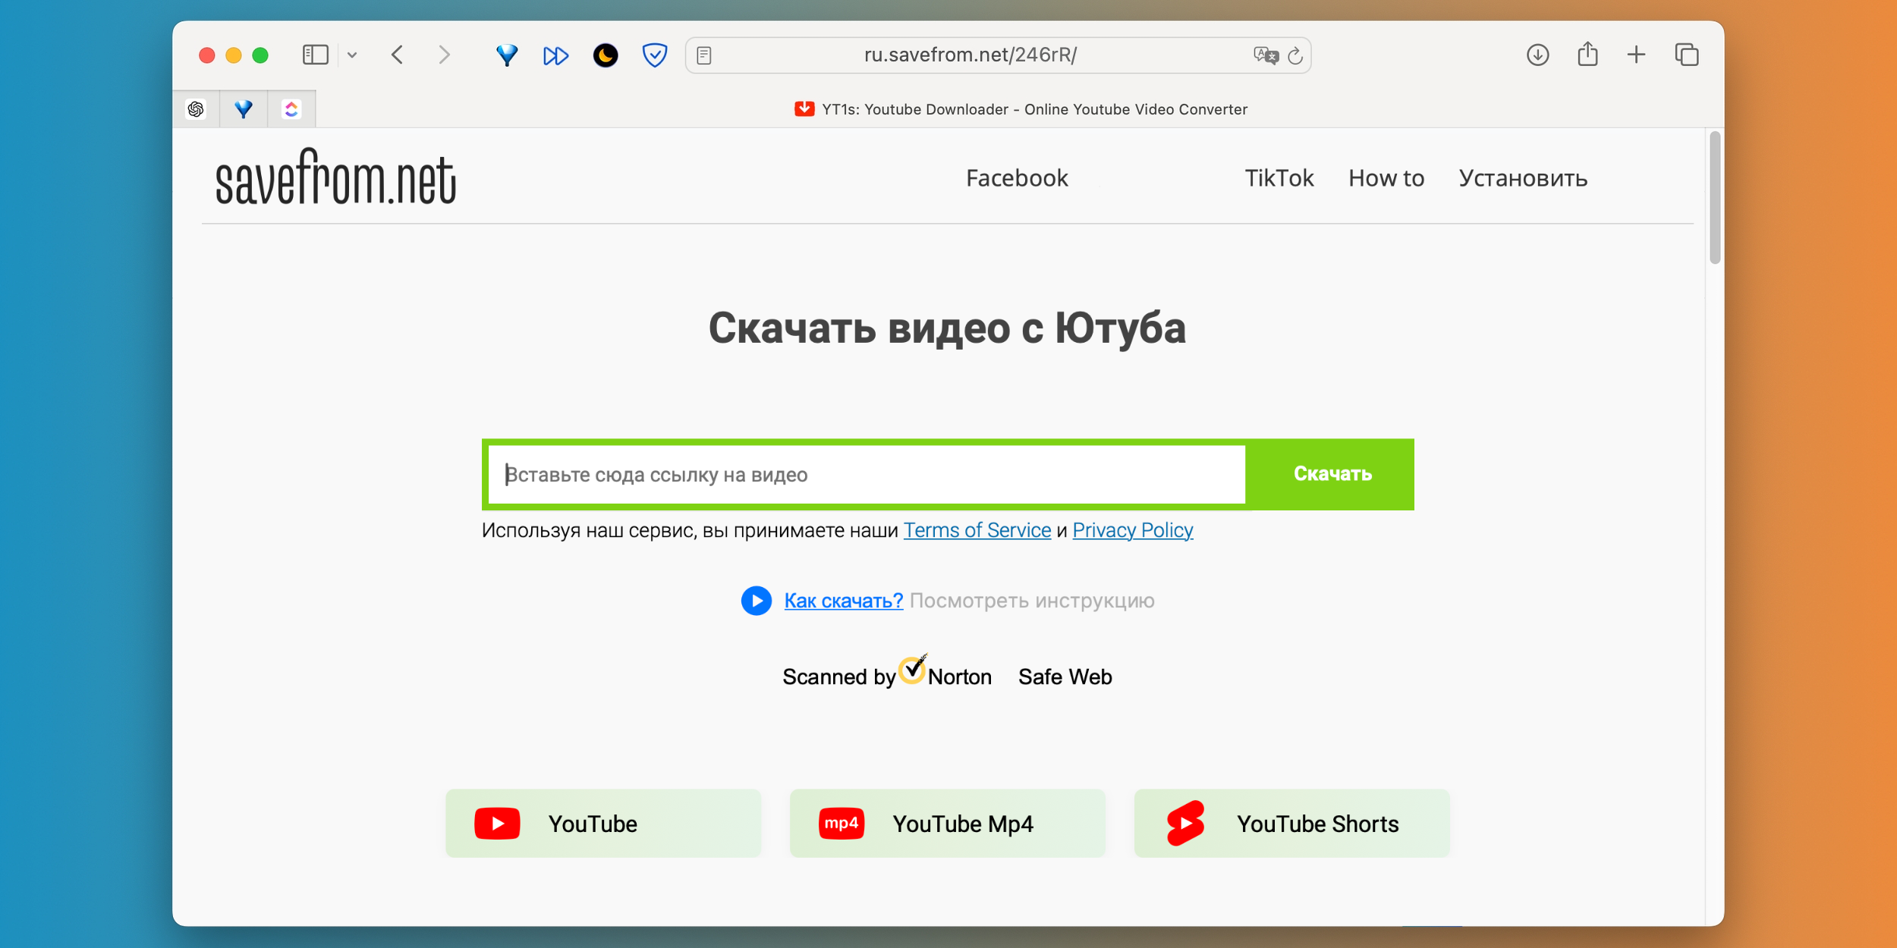Switch to the ChatGPT pinned tab
Screen dimensions: 1897x948
[196, 109]
